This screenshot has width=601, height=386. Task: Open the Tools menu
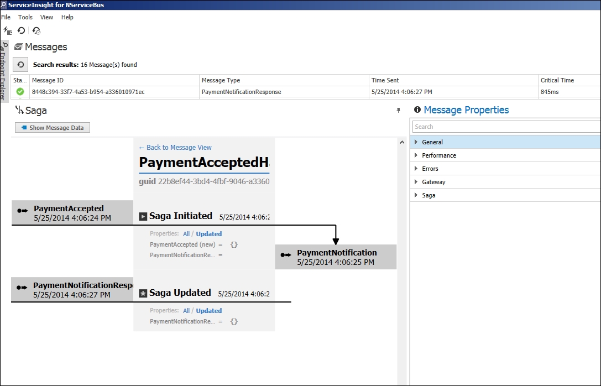click(25, 17)
